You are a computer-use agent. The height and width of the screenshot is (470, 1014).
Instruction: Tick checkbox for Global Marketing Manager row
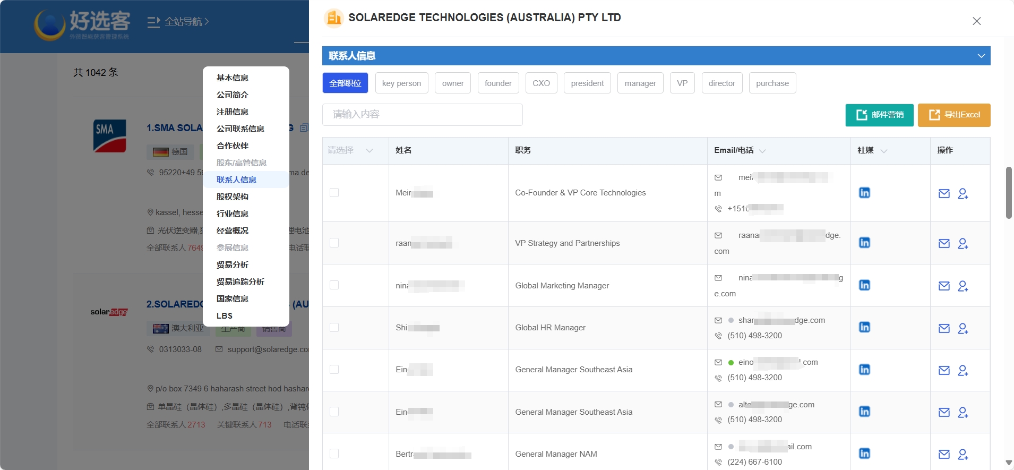pos(334,285)
